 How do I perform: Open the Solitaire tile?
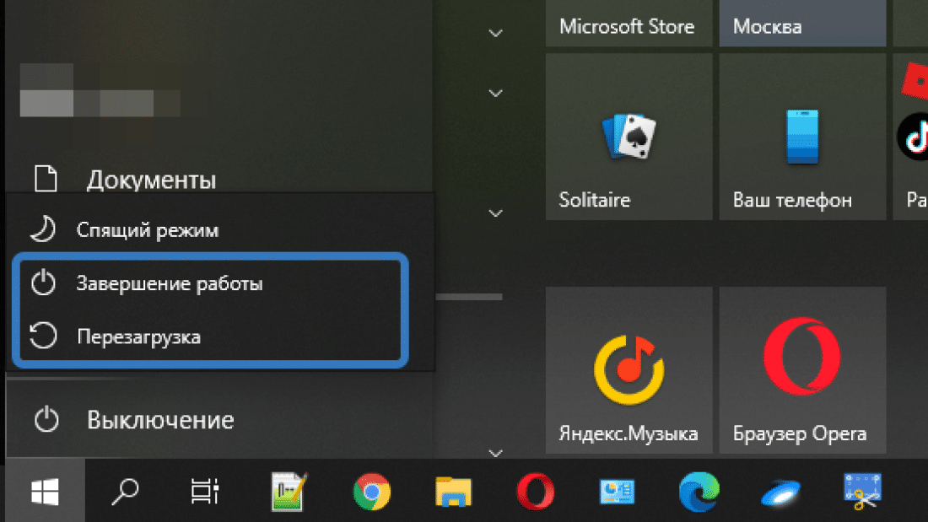630,137
